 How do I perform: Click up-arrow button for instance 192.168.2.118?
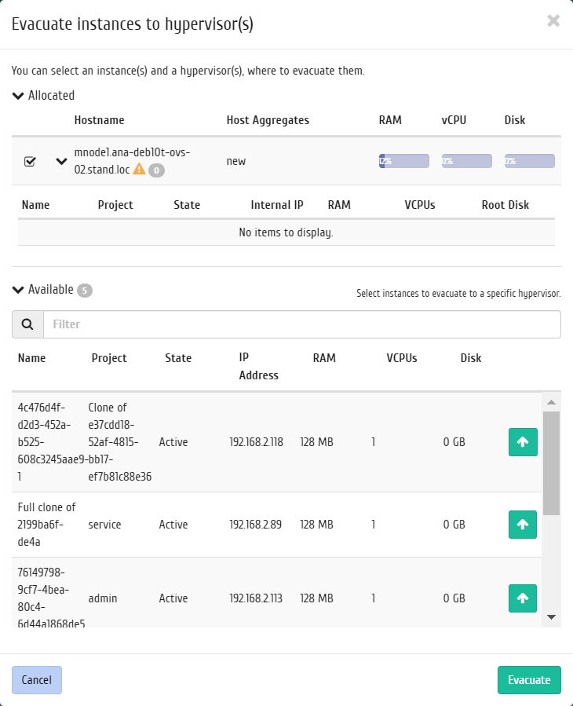click(x=523, y=442)
